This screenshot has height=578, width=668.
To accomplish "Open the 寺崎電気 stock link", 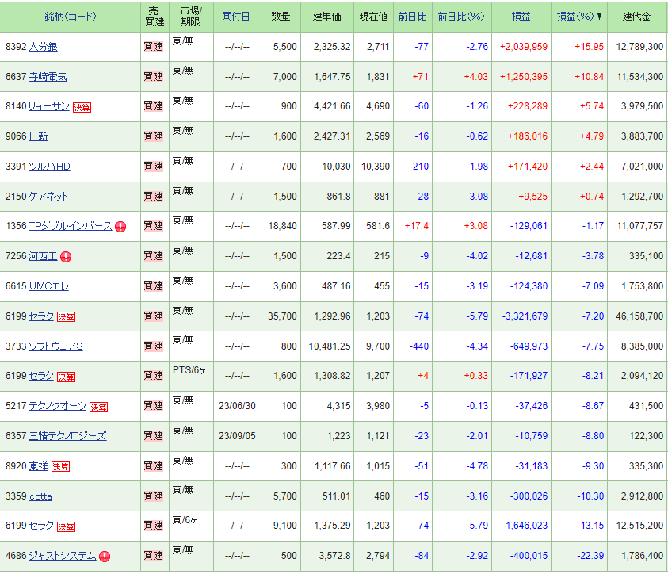I will tap(48, 77).
